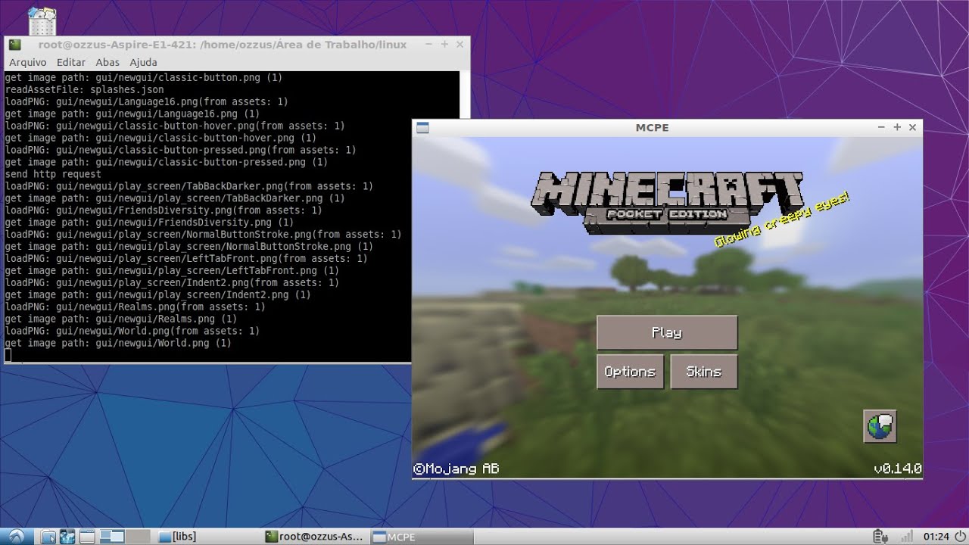Screen dimensions: 969x545
Task: Click 'get image path: gui/newgui/World.png (1)' line
Action: pyautogui.click(x=118, y=344)
